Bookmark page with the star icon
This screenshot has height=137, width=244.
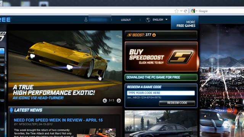[176, 11]
